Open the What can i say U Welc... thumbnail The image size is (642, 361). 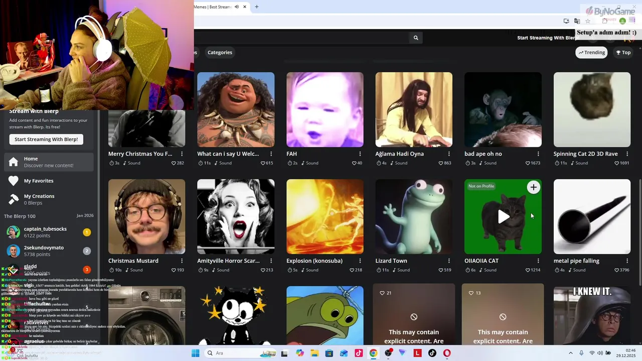[236, 110]
